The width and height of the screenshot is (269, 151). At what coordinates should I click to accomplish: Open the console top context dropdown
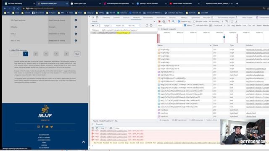click(x=104, y=128)
